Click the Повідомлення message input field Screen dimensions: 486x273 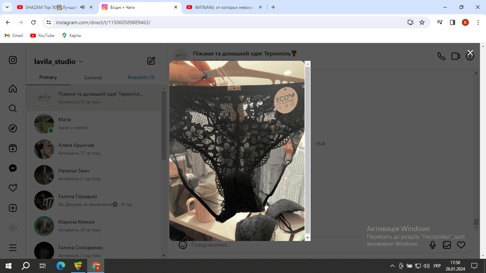click(308, 245)
